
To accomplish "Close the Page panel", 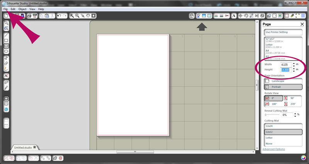I will (x=302, y=24).
